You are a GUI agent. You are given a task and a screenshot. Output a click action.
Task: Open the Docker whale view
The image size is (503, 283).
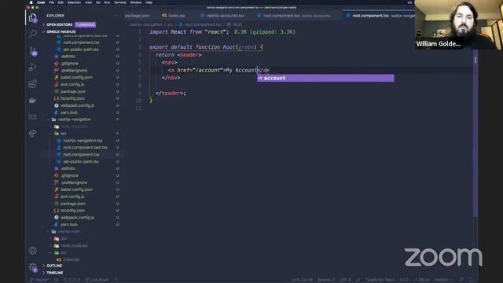point(33,101)
